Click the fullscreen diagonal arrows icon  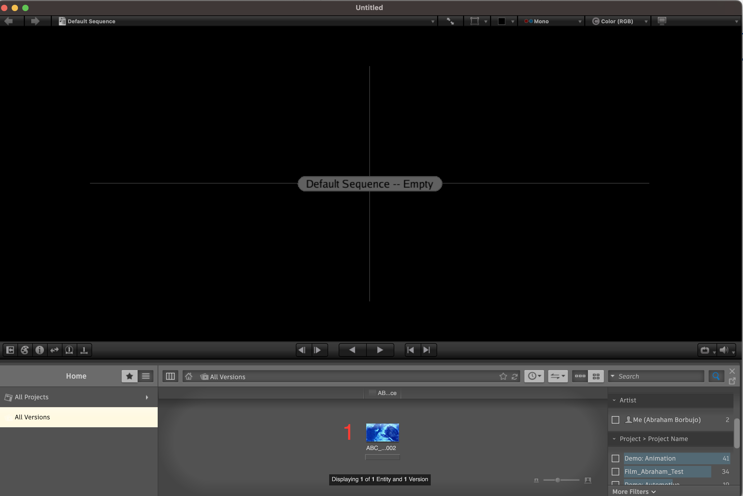[451, 21]
